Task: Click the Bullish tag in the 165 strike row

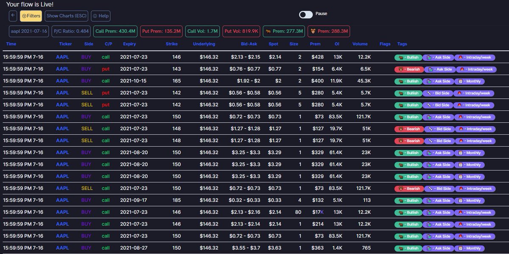Action: (408, 81)
